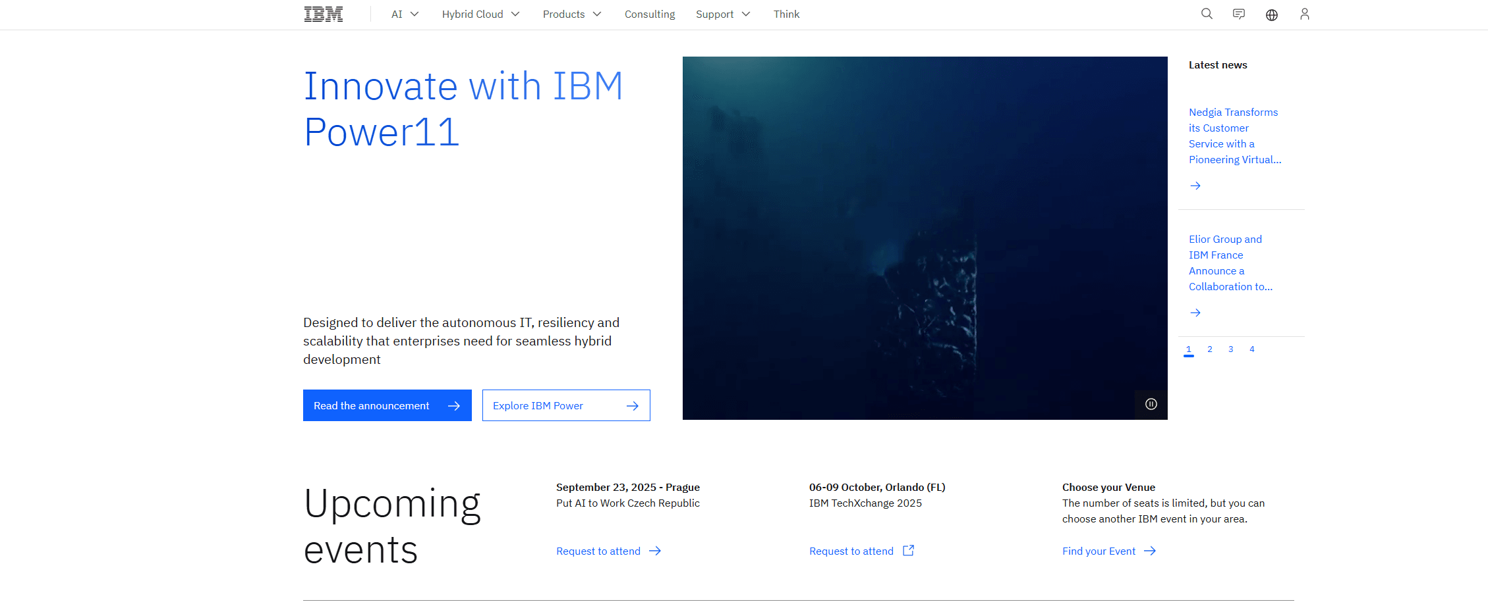Image resolution: width=1488 pixels, height=608 pixels.
Task: Click arrow next to Prague Request to attend
Action: click(x=655, y=551)
